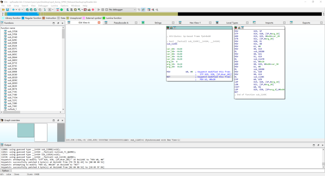Image resolution: width=325 pixels, height=176 pixels.
Task: Click the dark red square toolbar icon
Action: [85, 10]
